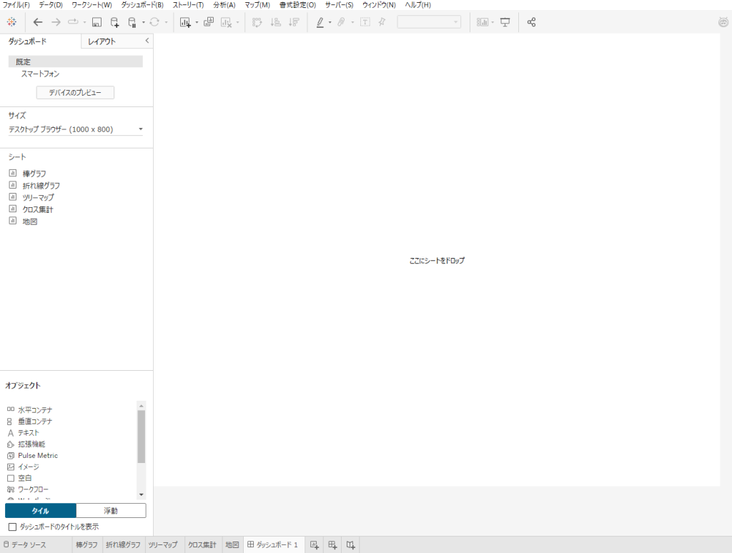This screenshot has width=732, height=553.
Task: Click the objects list scrollbar down arrow
Action: tap(141, 494)
